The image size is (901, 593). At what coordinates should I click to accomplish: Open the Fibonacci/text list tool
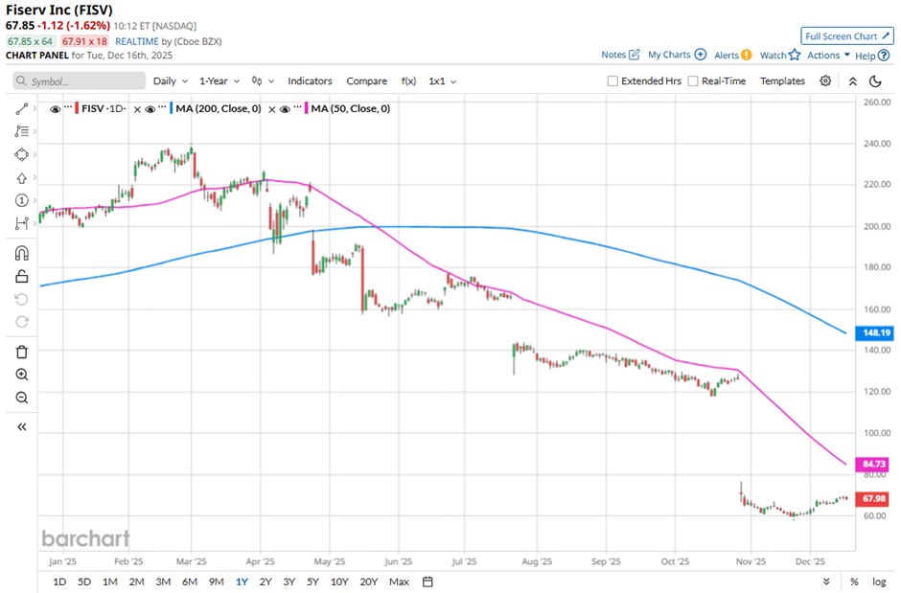click(x=21, y=131)
